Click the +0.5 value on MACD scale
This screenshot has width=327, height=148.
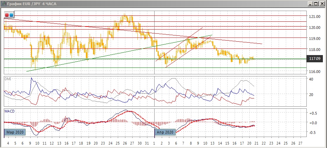coord(313,113)
